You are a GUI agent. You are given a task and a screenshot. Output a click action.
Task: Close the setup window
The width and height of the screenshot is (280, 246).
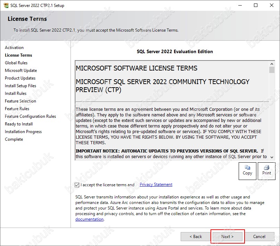[272, 5]
